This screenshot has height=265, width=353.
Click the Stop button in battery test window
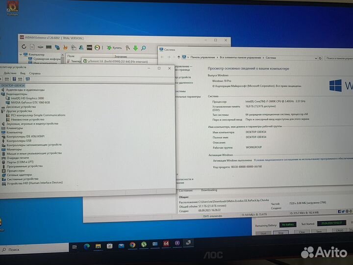[x=280, y=233]
